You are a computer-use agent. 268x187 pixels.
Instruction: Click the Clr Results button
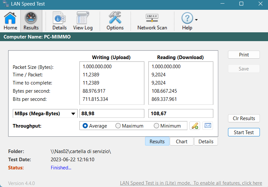coord(244,118)
